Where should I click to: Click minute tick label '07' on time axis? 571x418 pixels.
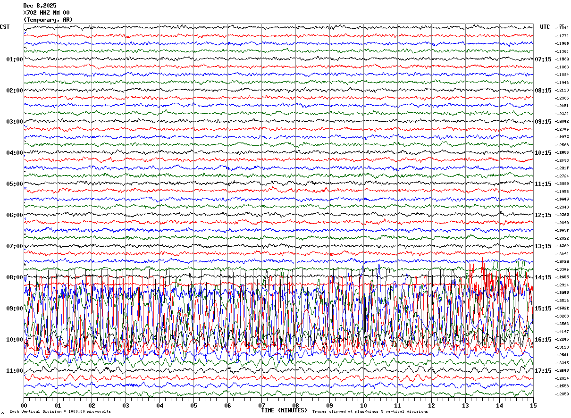261,405
